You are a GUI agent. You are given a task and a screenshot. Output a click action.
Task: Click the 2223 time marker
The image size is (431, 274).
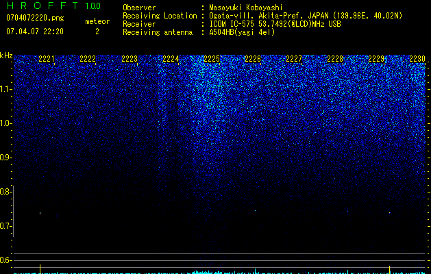[130, 59]
